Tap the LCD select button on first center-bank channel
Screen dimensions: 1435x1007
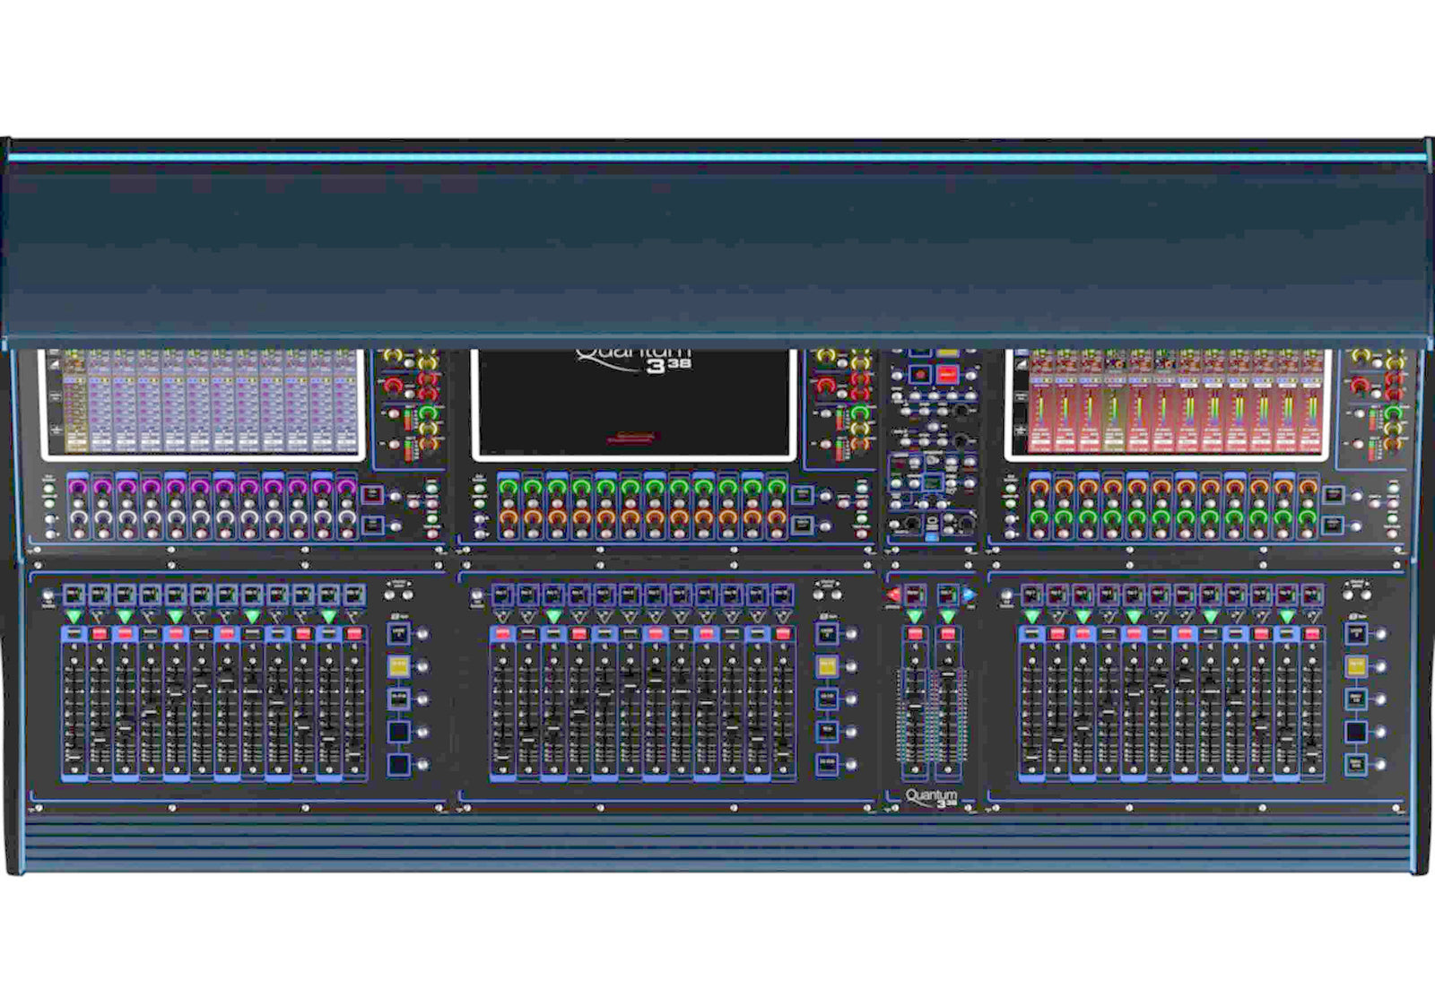502,595
